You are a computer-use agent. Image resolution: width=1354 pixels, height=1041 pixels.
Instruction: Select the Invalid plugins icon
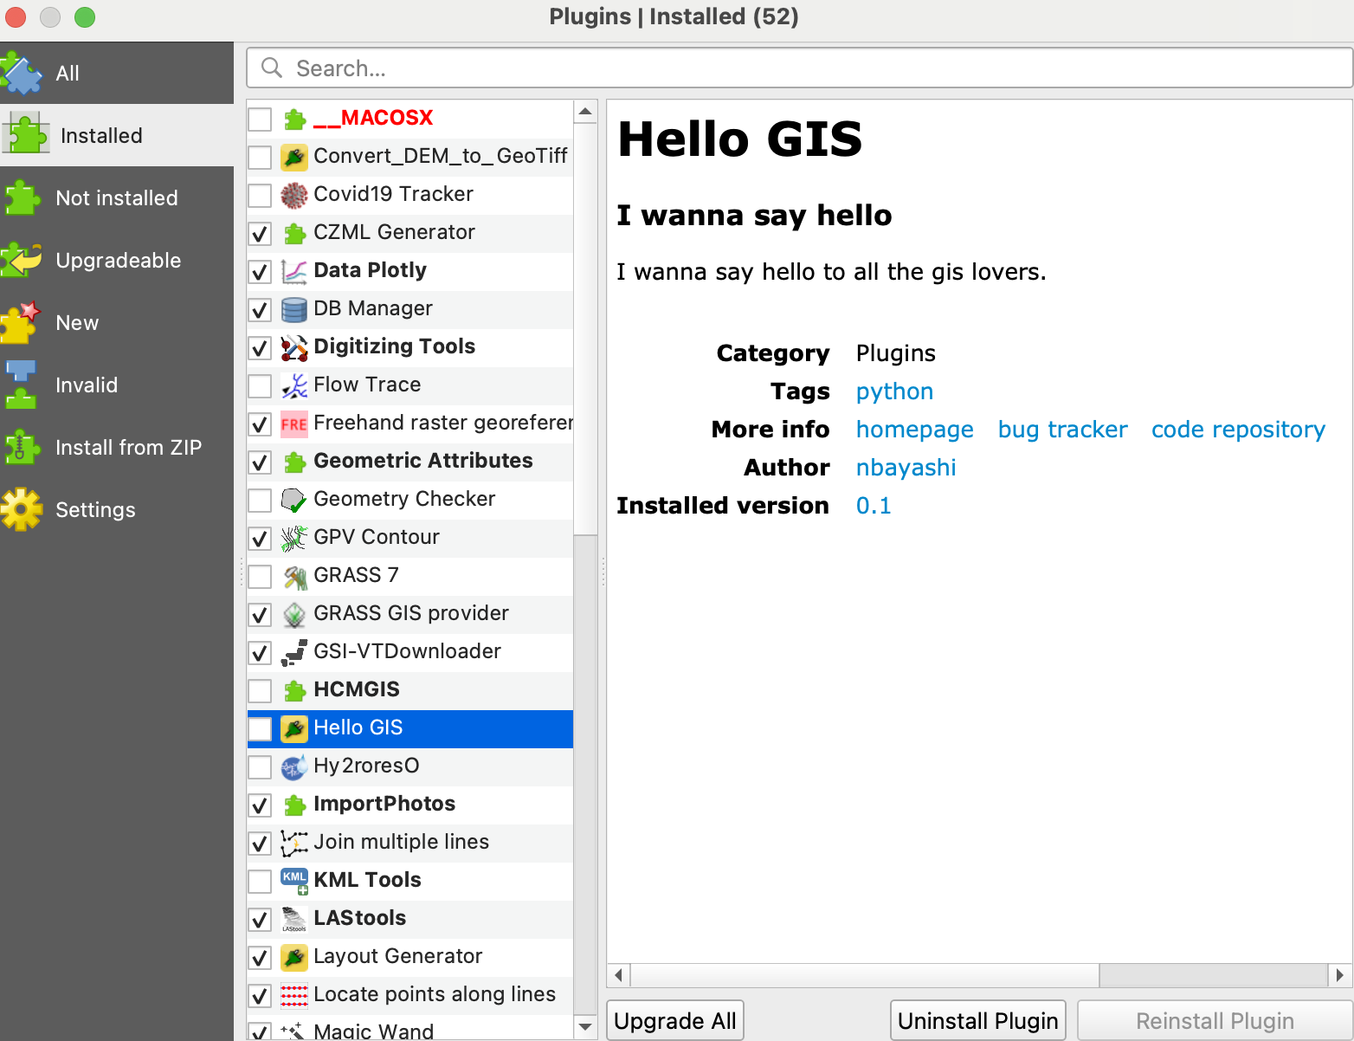click(23, 385)
